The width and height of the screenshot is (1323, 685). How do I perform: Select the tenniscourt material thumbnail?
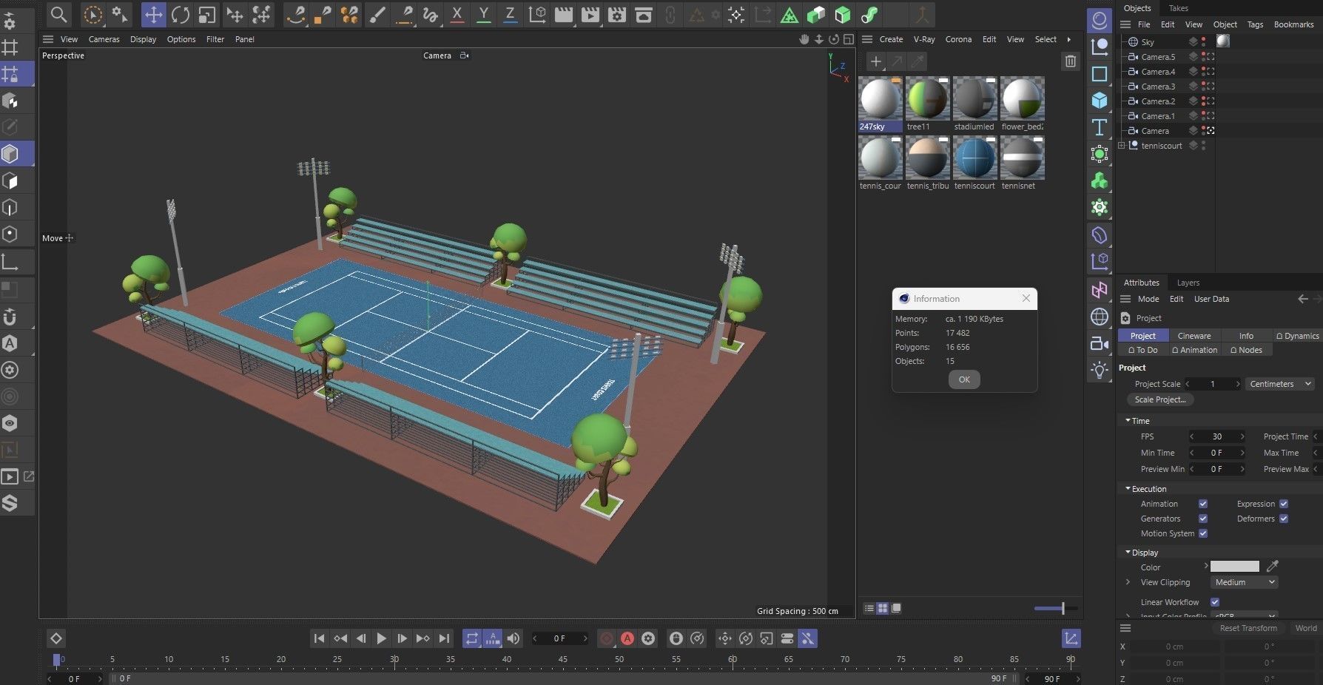974,158
